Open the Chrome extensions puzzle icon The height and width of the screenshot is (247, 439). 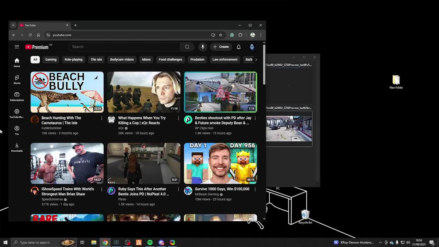point(240,35)
